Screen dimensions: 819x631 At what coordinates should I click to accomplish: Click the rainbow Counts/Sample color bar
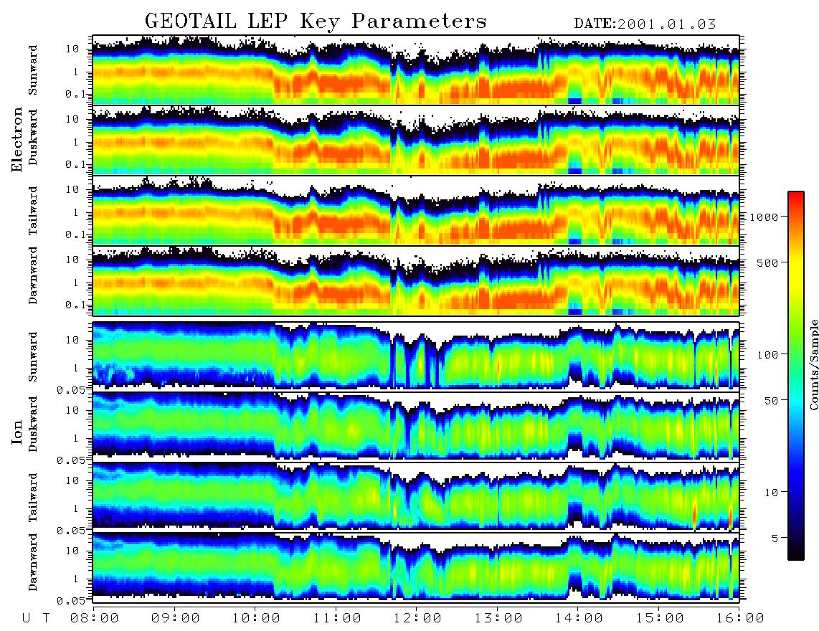(x=796, y=376)
